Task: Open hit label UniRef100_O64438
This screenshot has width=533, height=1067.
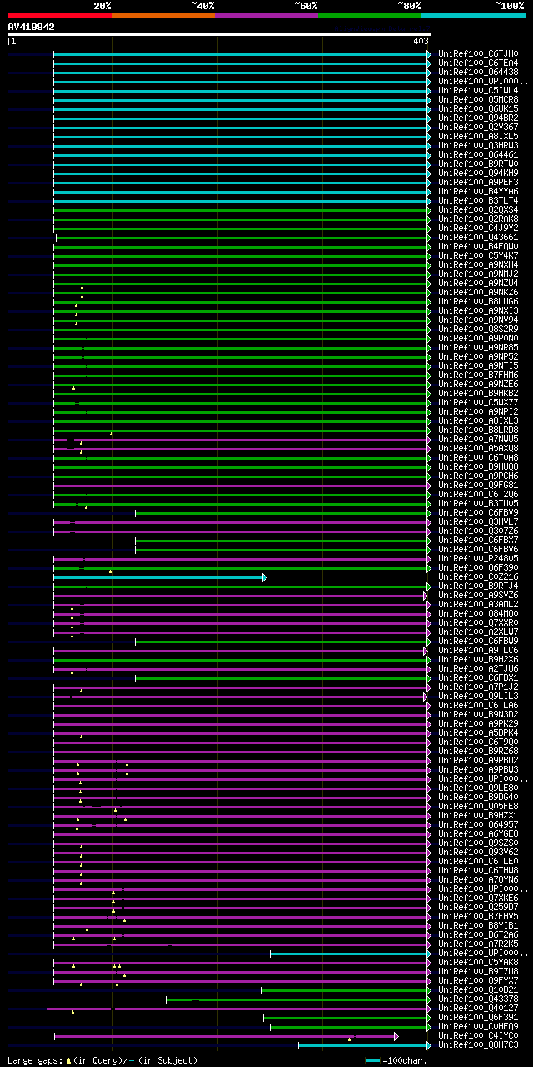Action: [478, 72]
